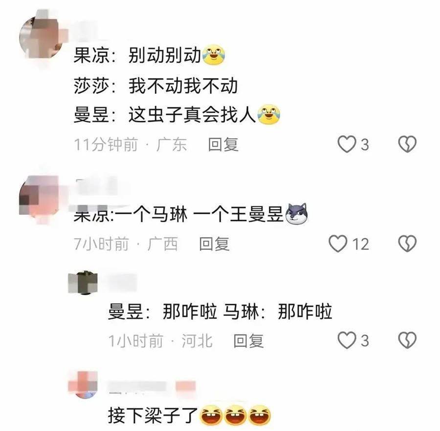Tap the laughing emojis after 接下梁子了
440x431 pixels.
[x=235, y=415]
